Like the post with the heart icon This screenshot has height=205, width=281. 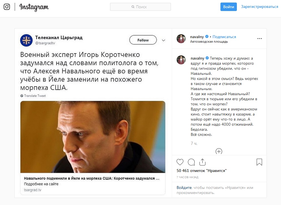click(x=180, y=162)
